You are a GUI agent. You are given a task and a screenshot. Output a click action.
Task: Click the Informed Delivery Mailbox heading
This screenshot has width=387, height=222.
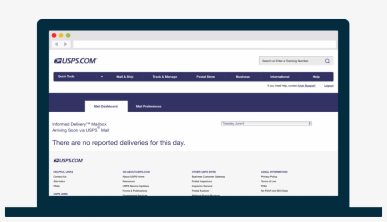(79, 124)
